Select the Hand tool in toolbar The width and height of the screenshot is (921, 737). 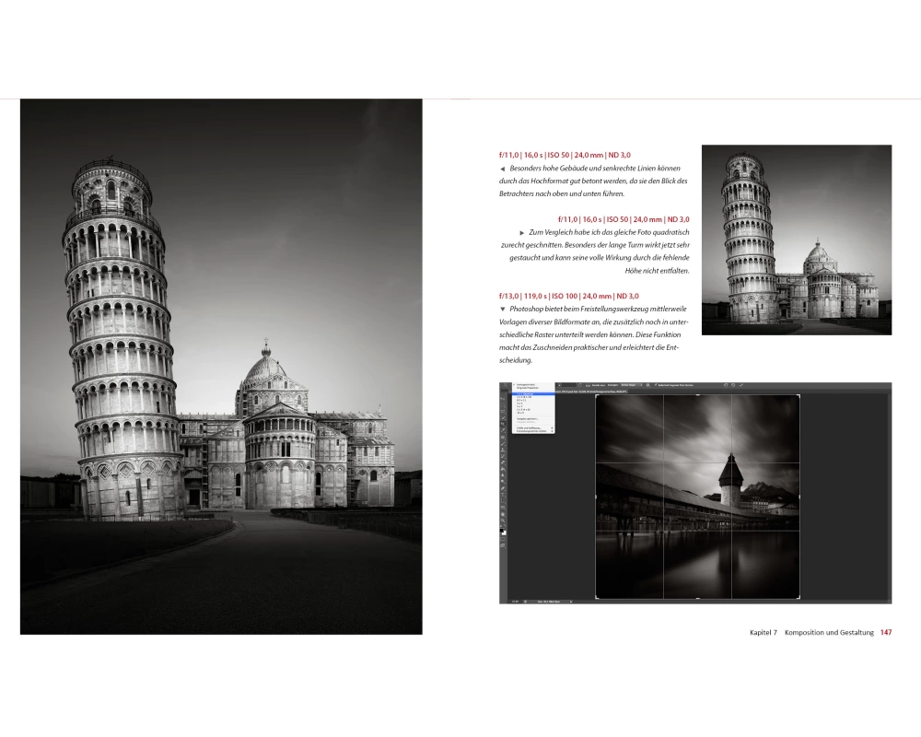504,514
